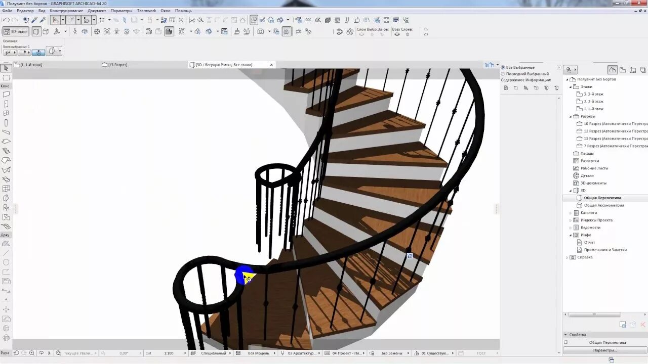Select the Последний Выбранный radio button
This screenshot has width=648, height=364.
[503, 74]
